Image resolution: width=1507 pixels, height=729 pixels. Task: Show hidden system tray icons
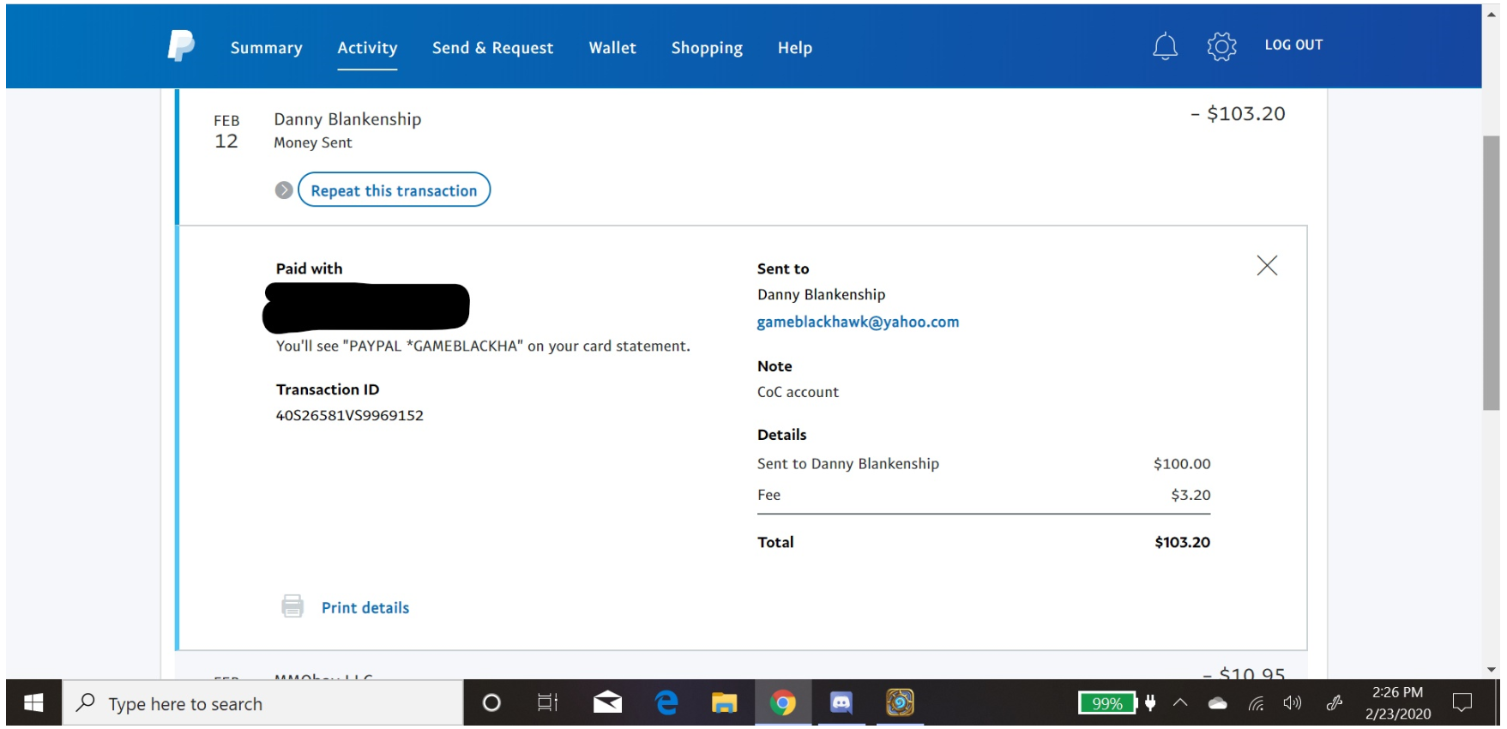pos(1180,703)
